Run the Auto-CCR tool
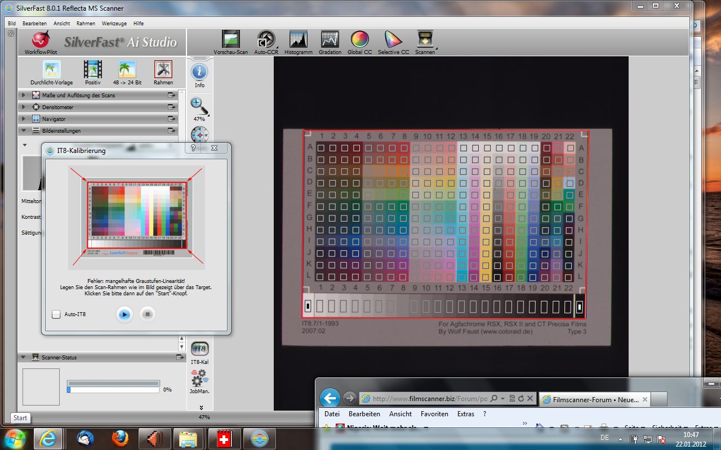 tap(266, 39)
